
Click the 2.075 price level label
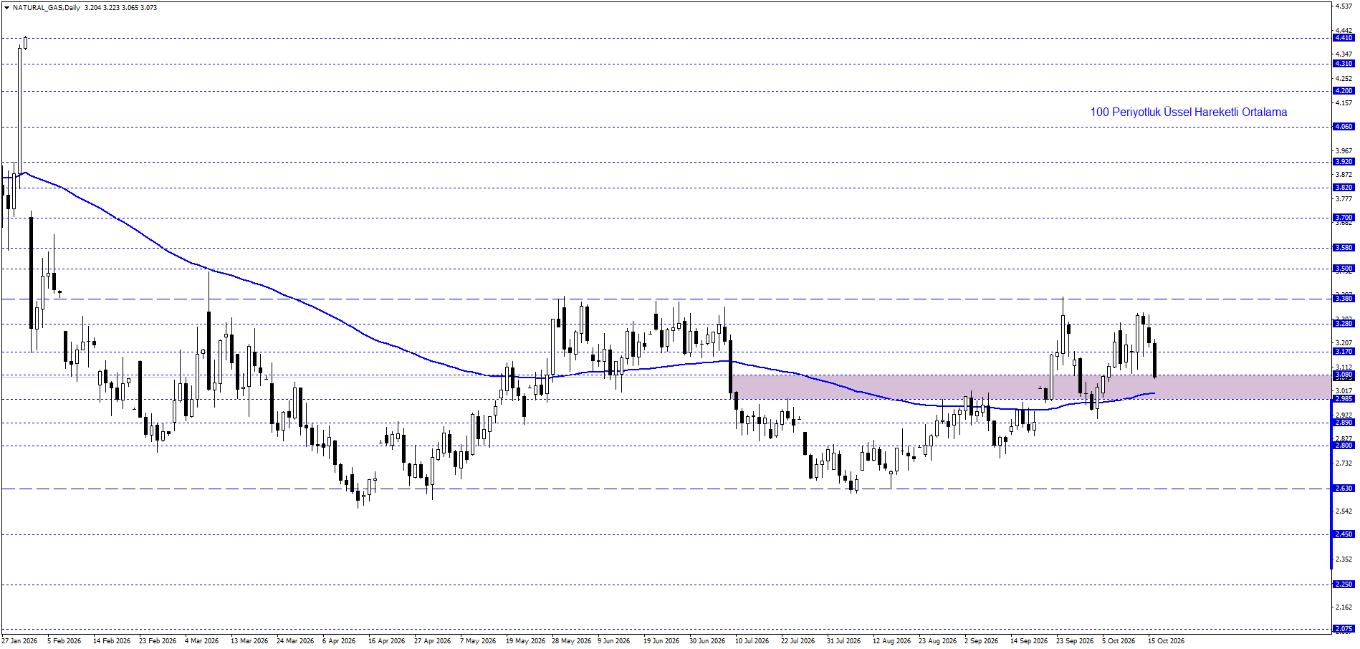click(x=1344, y=629)
